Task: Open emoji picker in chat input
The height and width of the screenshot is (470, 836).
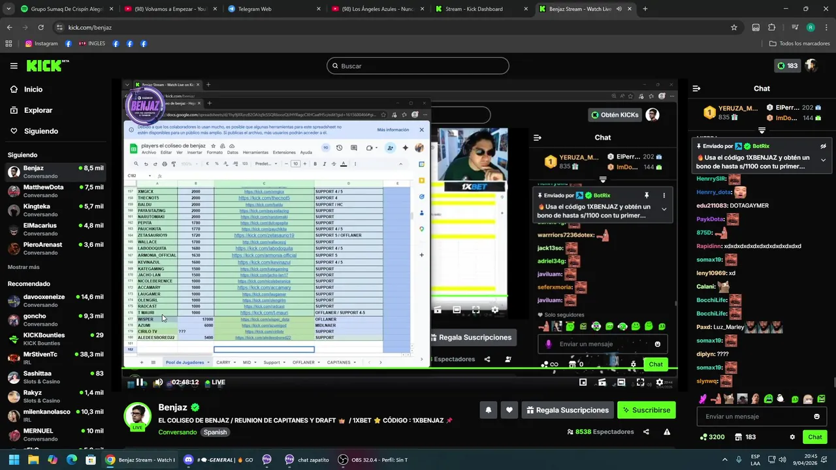Action: click(816, 416)
